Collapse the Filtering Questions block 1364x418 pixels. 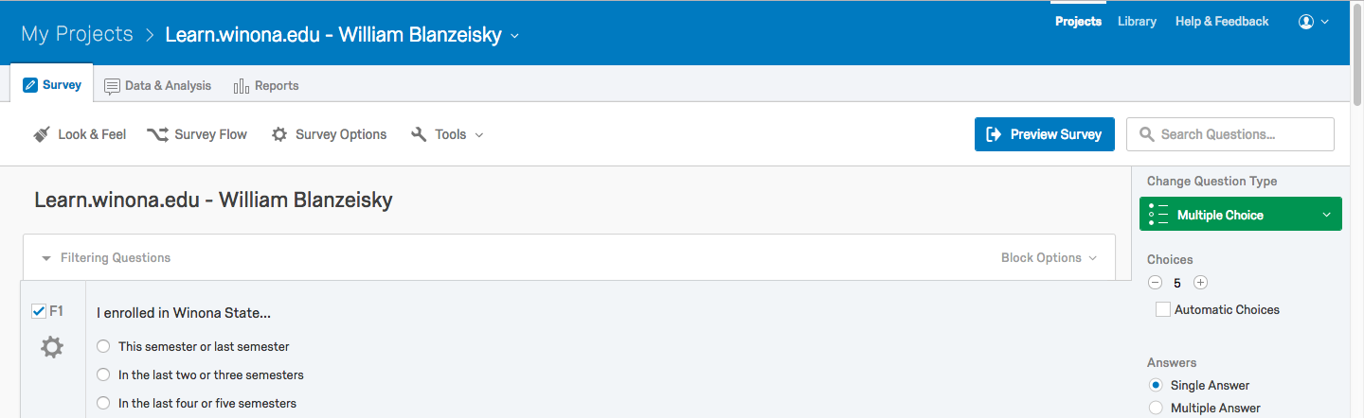(x=46, y=258)
